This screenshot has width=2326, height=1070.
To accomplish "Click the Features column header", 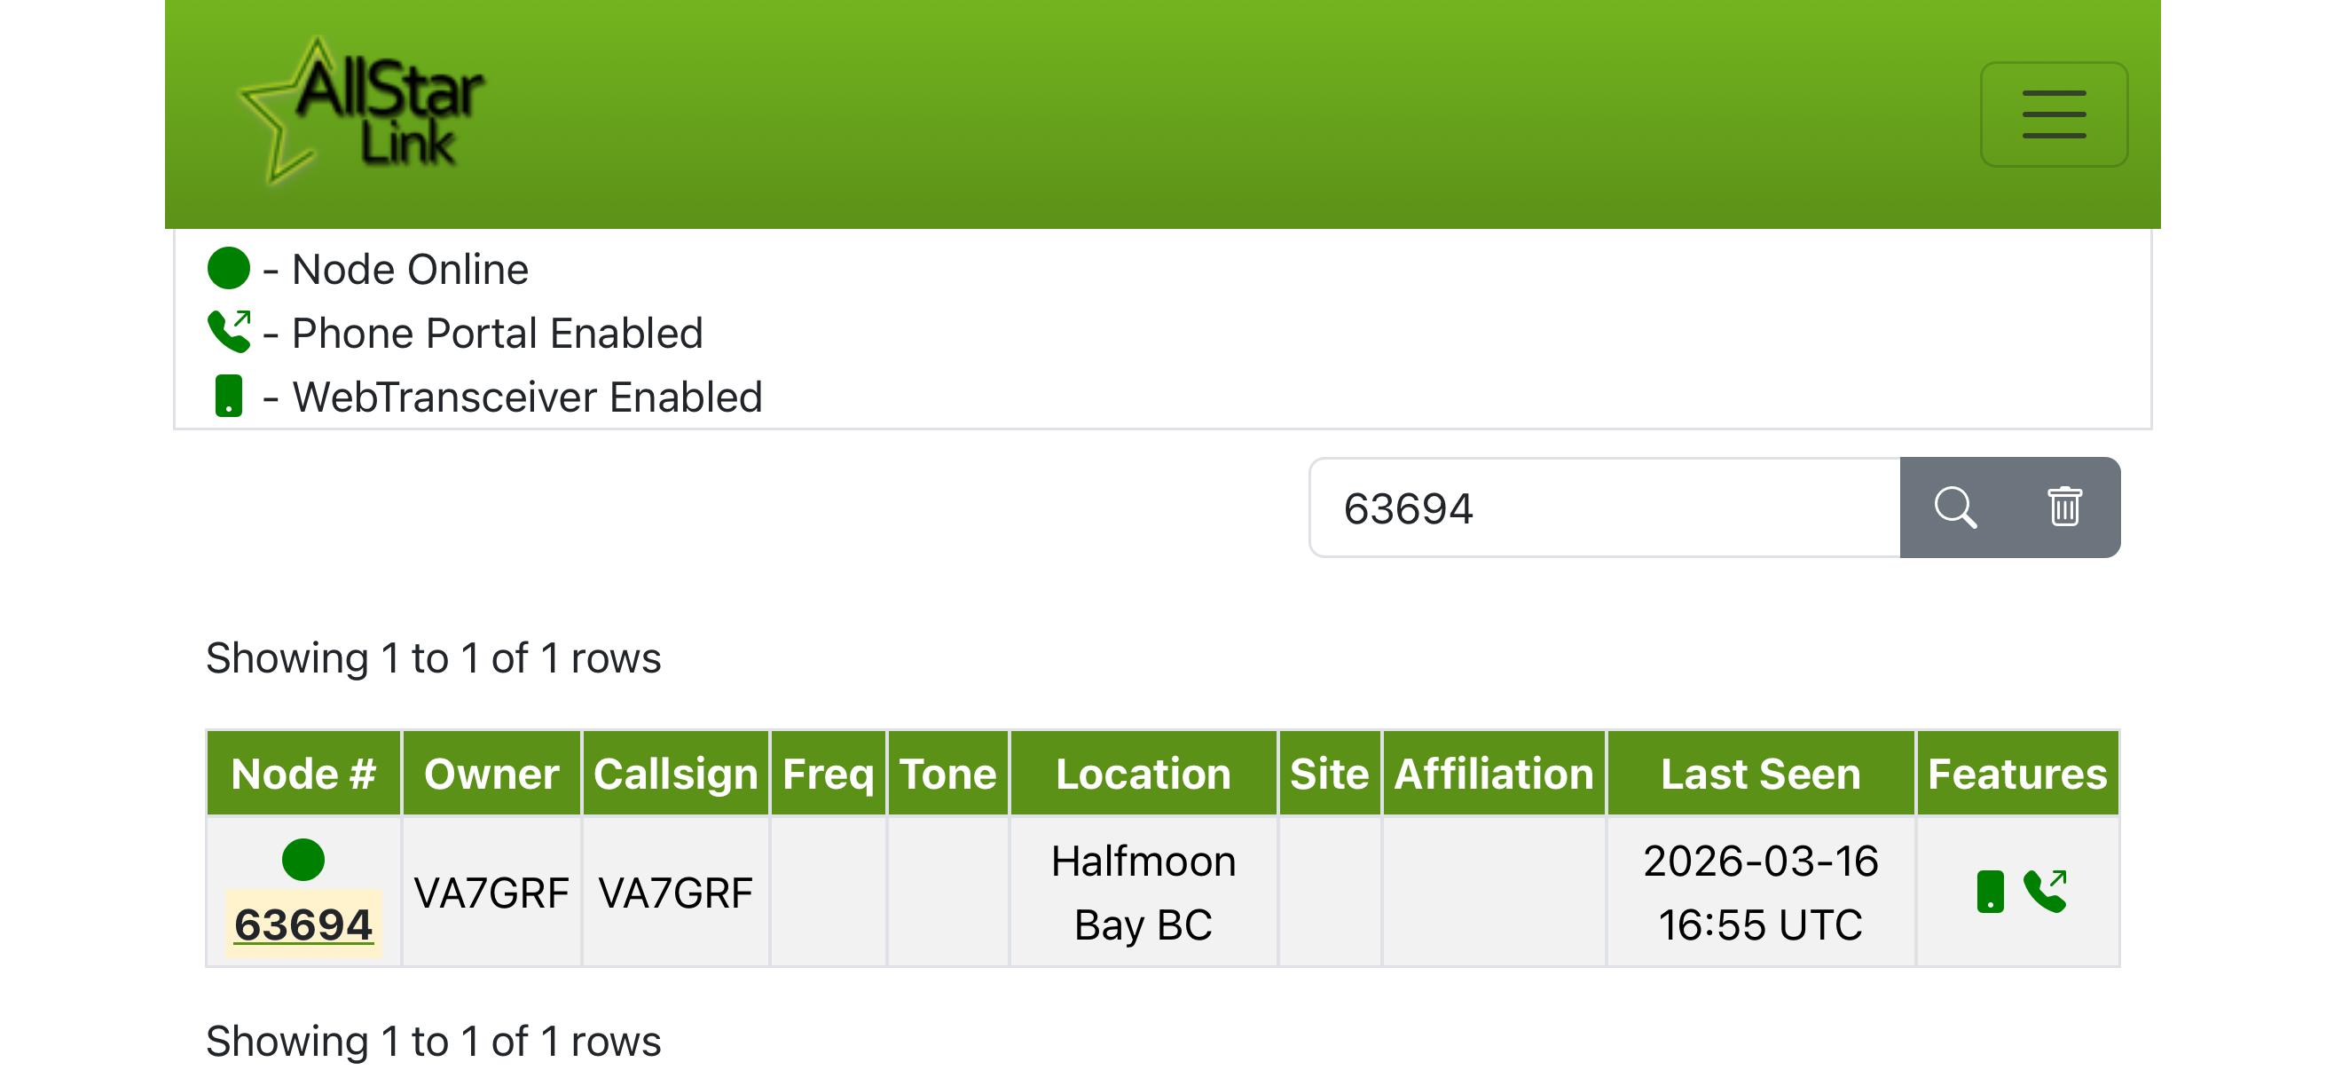I will click(x=2017, y=774).
